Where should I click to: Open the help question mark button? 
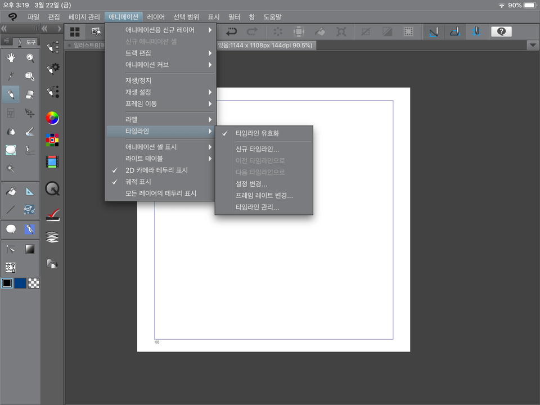pyautogui.click(x=501, y=31)
